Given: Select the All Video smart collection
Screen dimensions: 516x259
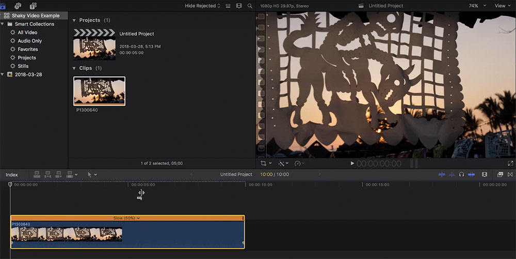Looking at the screenshot, I should 27,32.
